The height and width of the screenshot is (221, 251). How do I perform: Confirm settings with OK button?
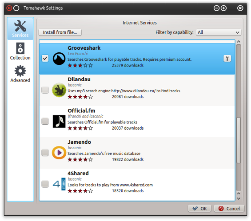(x=199, y=209)
